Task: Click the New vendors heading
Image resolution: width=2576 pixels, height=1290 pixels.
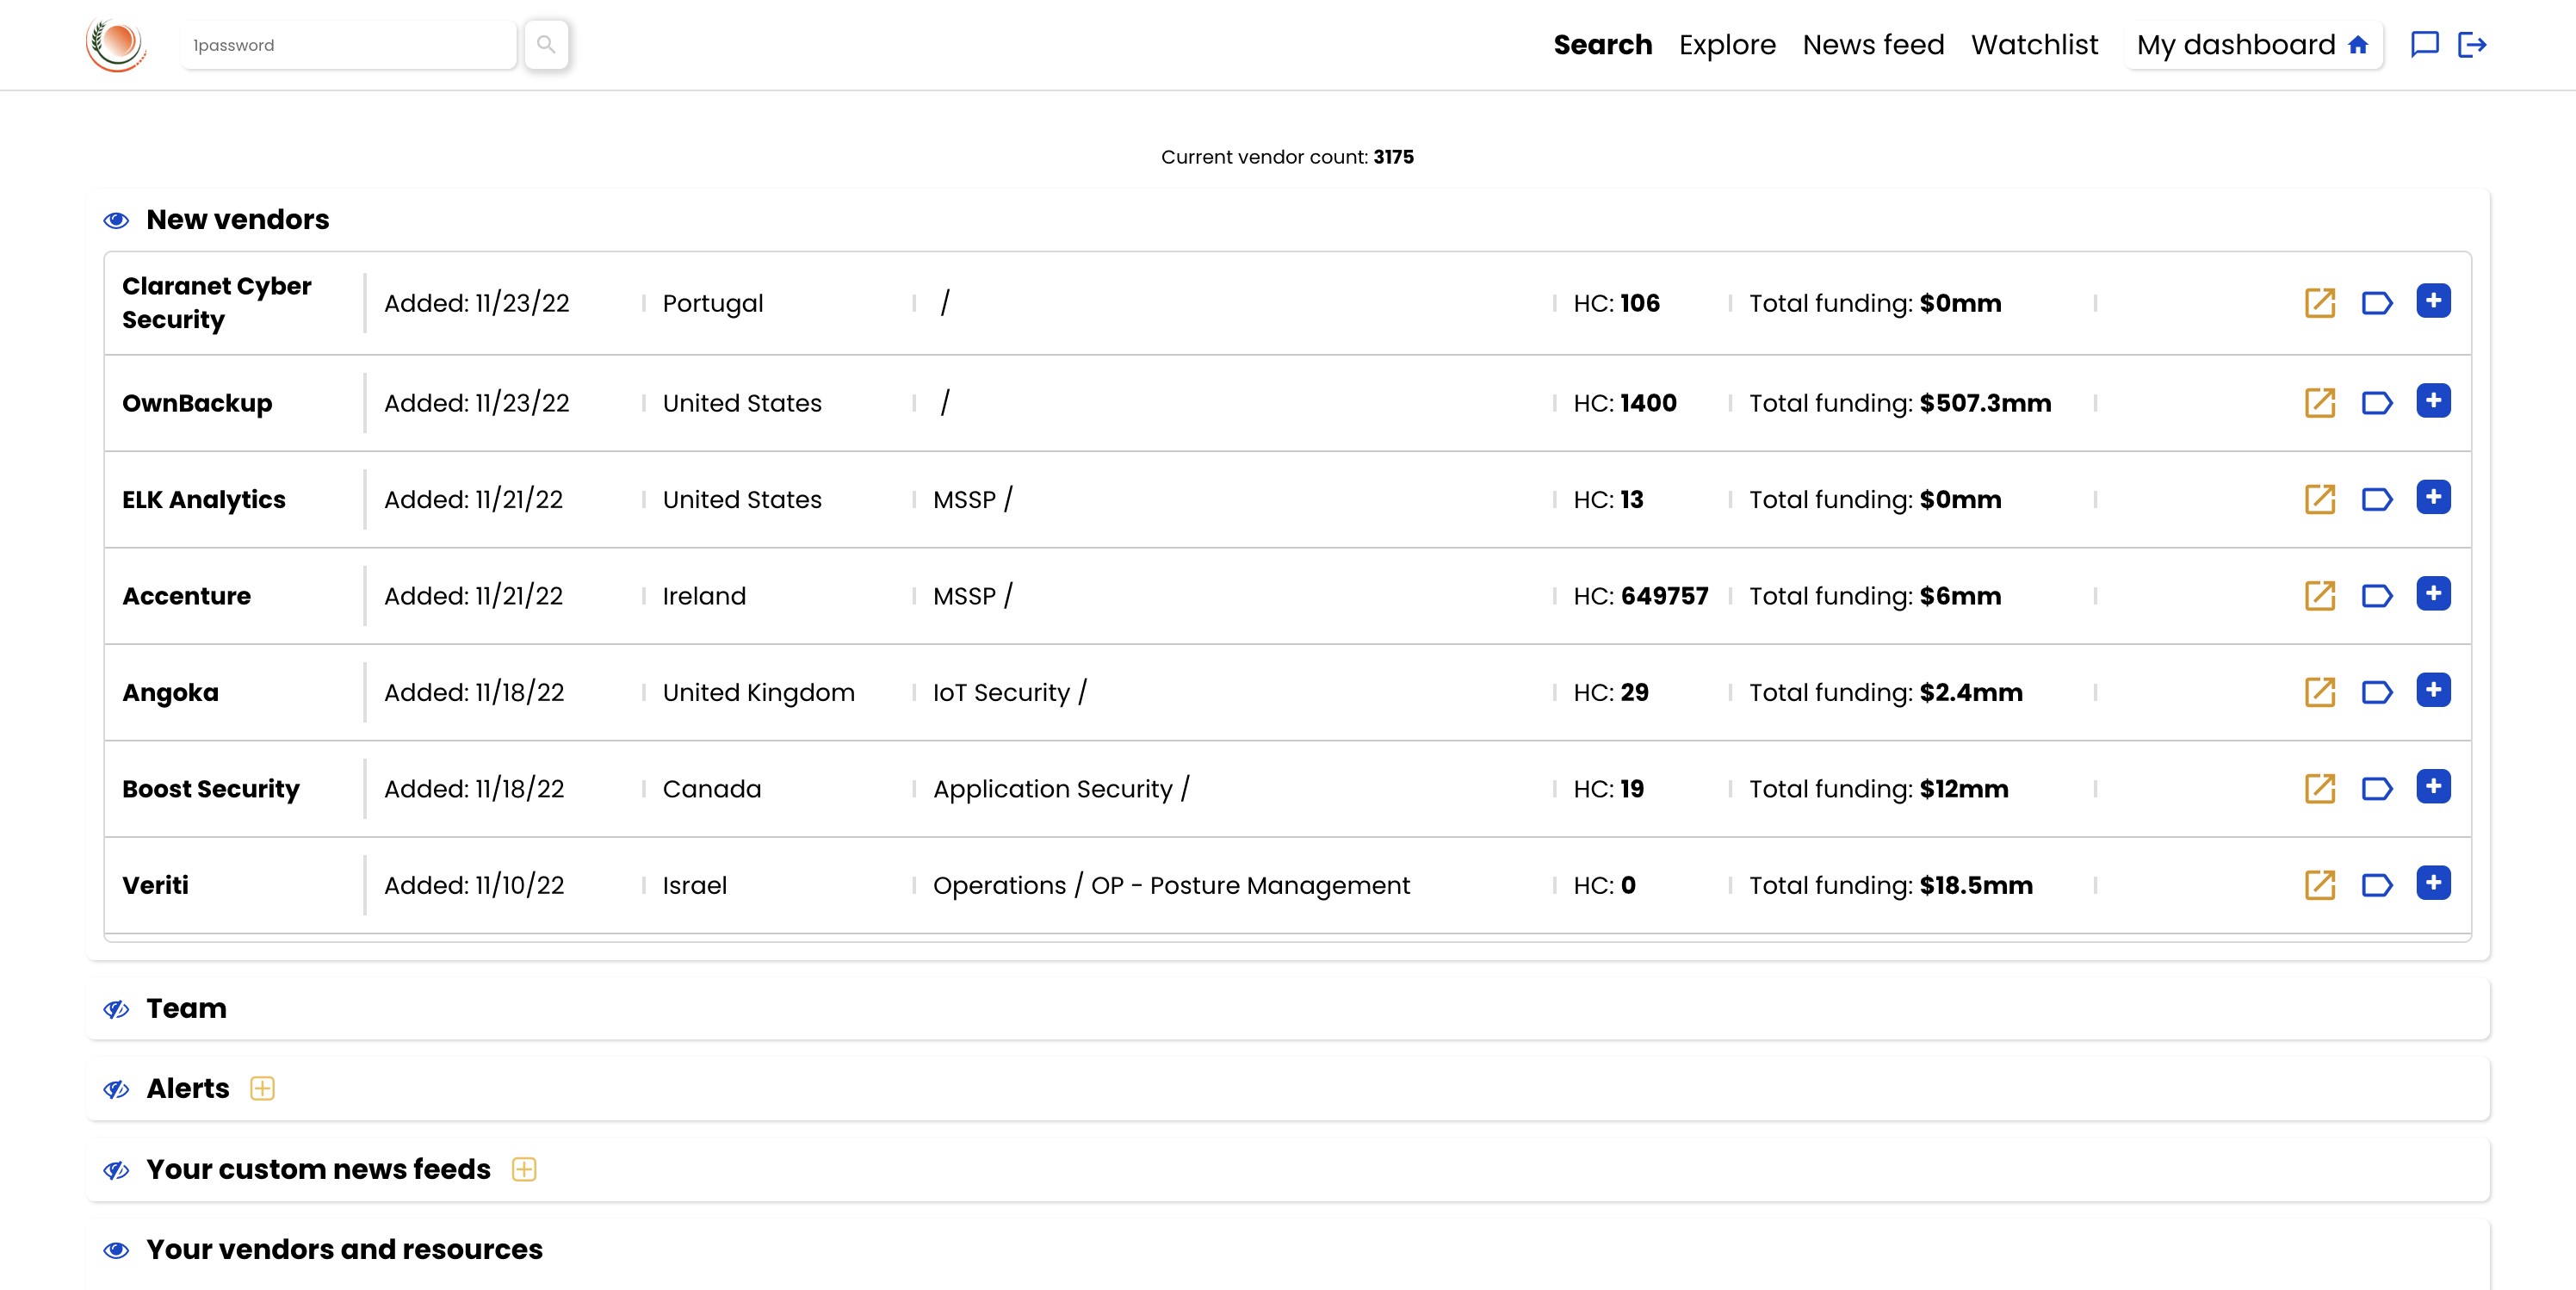Action: tap(238, 219)
